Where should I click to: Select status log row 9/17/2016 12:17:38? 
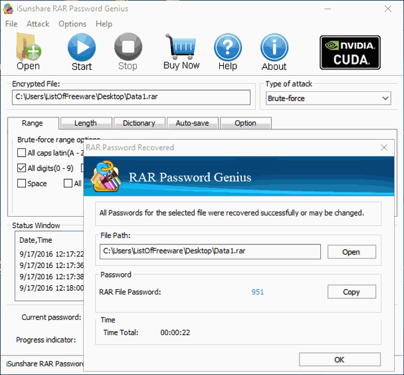click(x=51, y=277)
